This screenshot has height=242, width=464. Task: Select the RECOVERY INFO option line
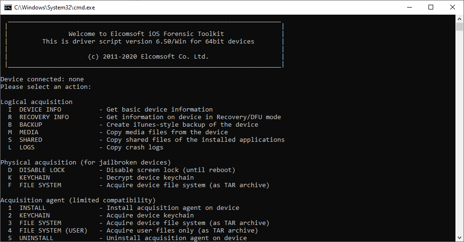pyautogui.click(x=44, y=117)
